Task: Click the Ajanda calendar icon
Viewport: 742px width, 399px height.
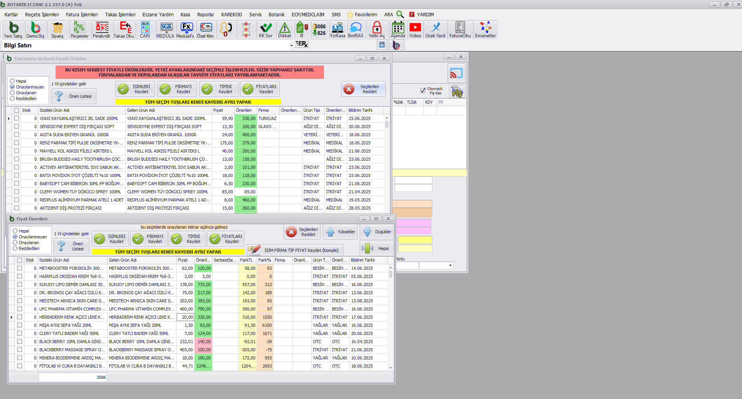Action: (x=398, y=30)
